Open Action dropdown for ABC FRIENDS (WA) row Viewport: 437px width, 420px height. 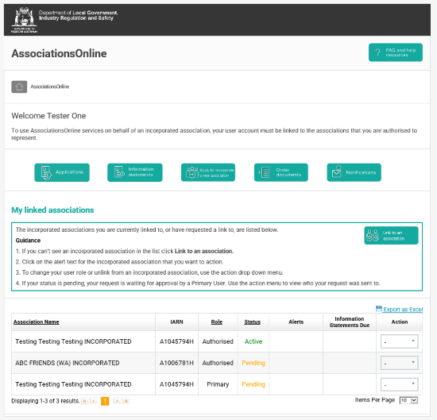point(400,363)
